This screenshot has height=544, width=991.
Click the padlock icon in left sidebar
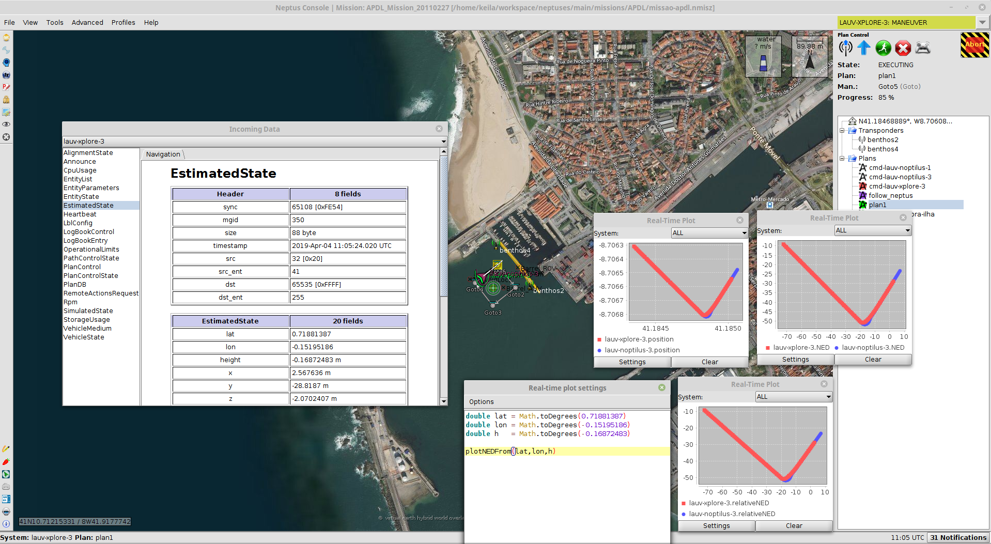pyautogui.click(x=6, y=100)
